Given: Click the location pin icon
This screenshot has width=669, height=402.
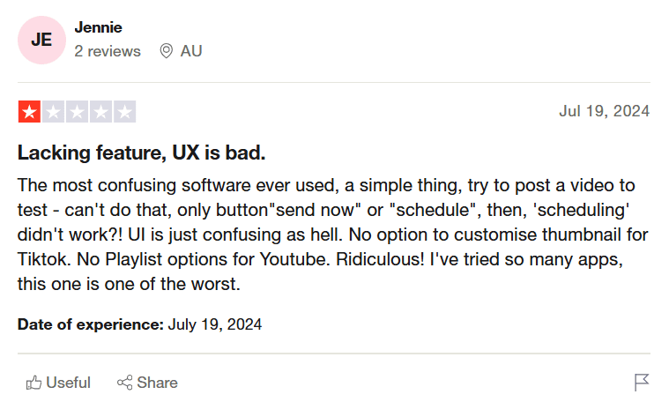Looking at the screenshot, I should pyautogui.click(x=166, y=51).
